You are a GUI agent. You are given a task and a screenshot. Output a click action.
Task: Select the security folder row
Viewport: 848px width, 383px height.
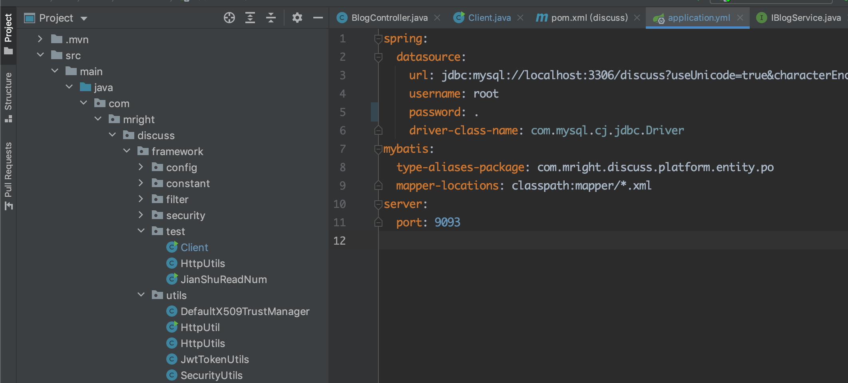(173, 215)
